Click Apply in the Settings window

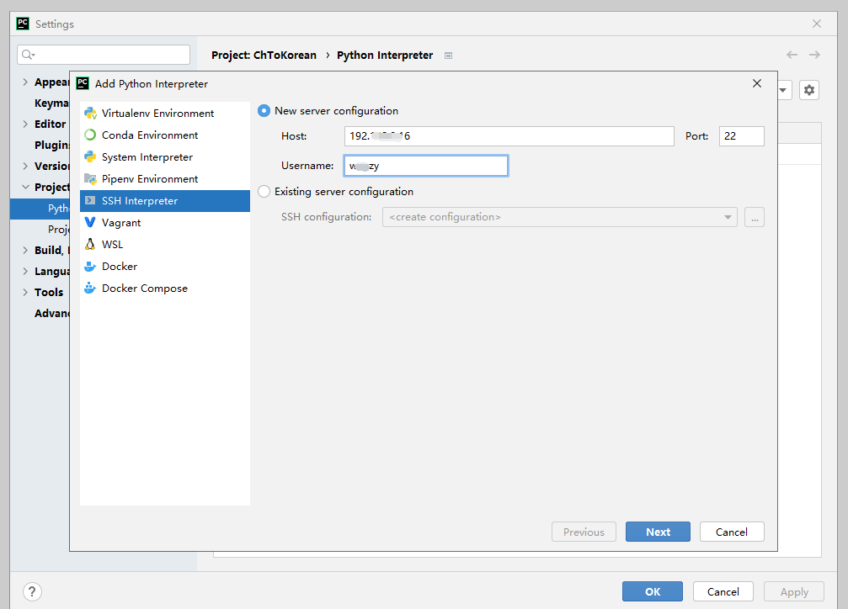point(794,591)
